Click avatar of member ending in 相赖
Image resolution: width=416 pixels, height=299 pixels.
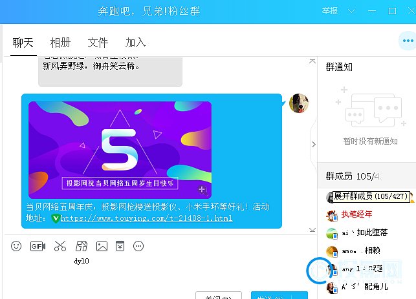(332, 252)
